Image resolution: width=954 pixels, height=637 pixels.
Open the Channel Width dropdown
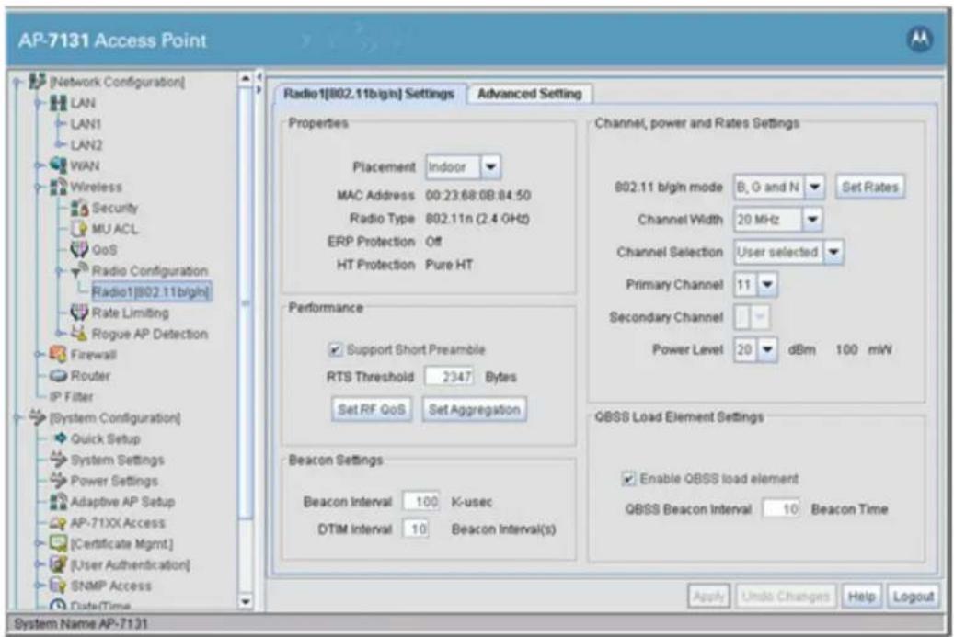812,219
